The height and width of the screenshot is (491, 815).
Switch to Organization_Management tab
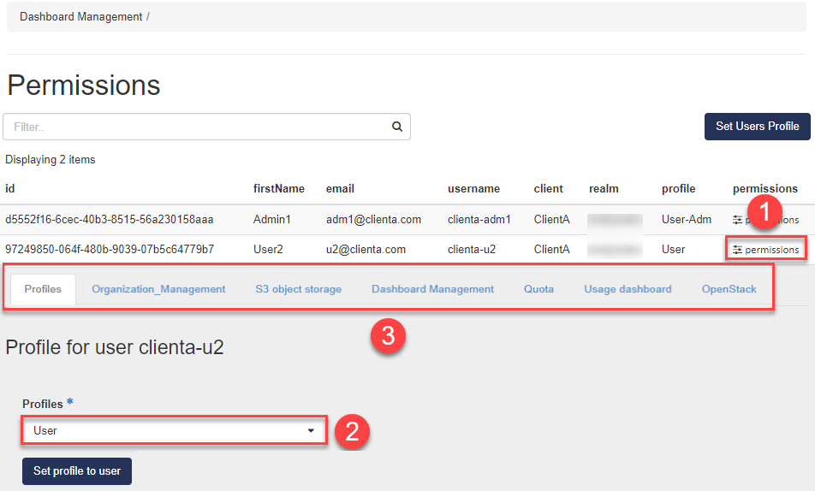pyautogui.click(x=158, y=289)
